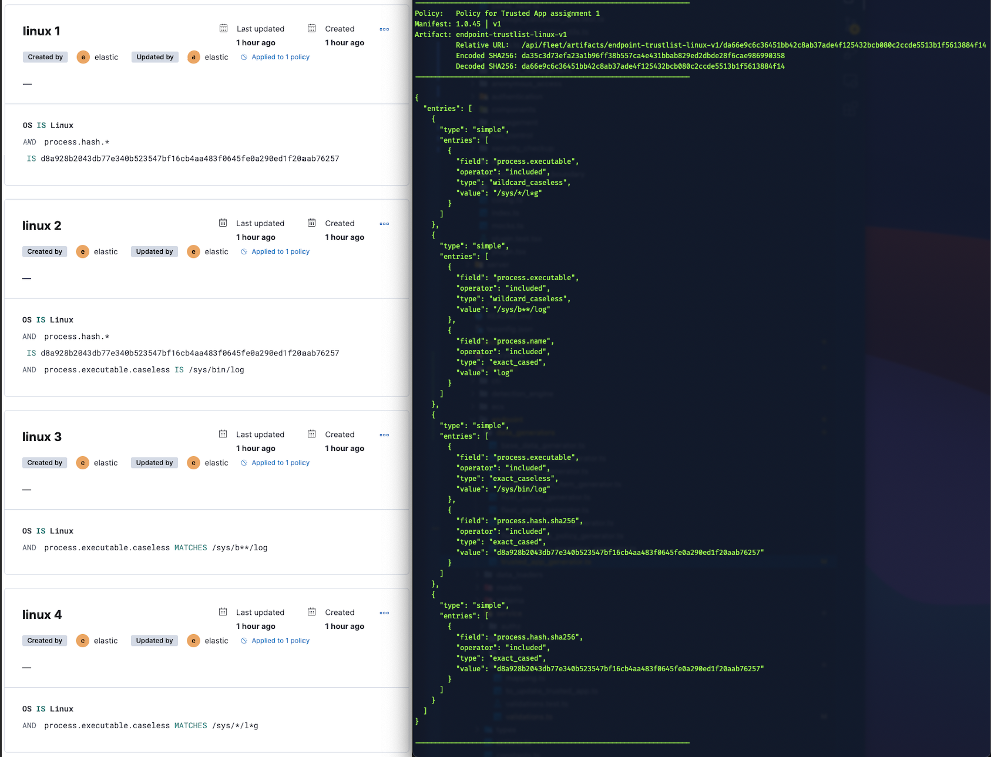Viewport: 991px width, 757px height.
Task: Open Applied to 1 policy in linux 3
Action: (275, 463)
